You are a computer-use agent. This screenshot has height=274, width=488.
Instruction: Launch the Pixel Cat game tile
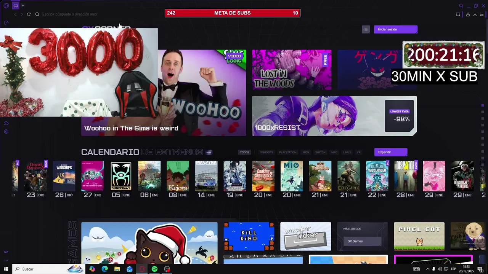(419, 237)
